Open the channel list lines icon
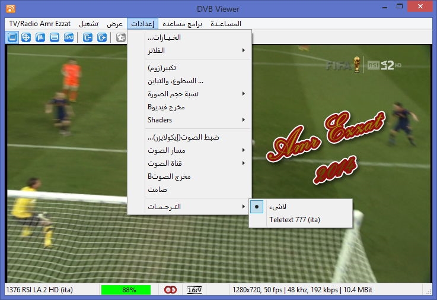Image resolution: width=437 pixels, height=300 pixels. pyautogui.click(x=55, y=37)
